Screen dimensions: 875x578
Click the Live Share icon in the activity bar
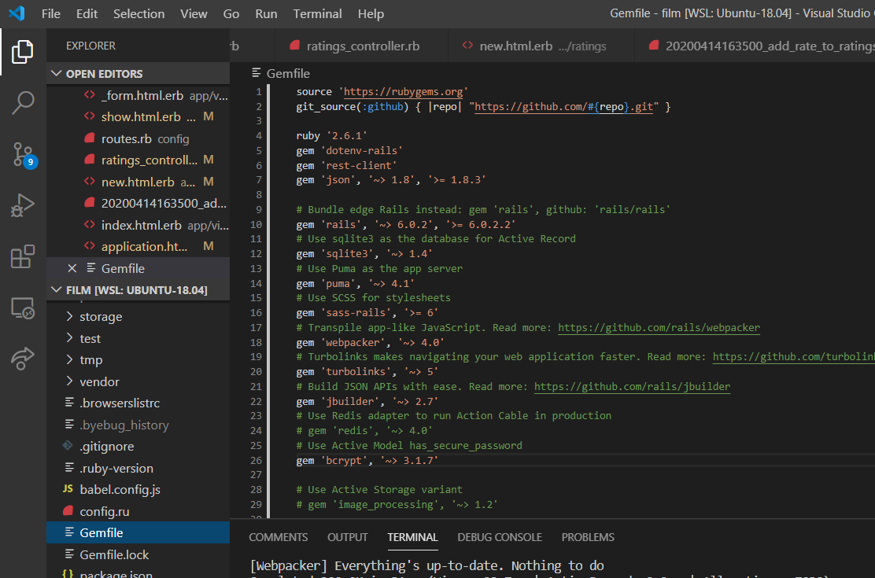23,358
